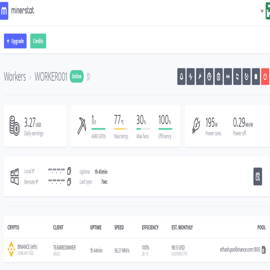
Task: Click the 98.13 USD monthly estimate
Action: click(178, 247)
